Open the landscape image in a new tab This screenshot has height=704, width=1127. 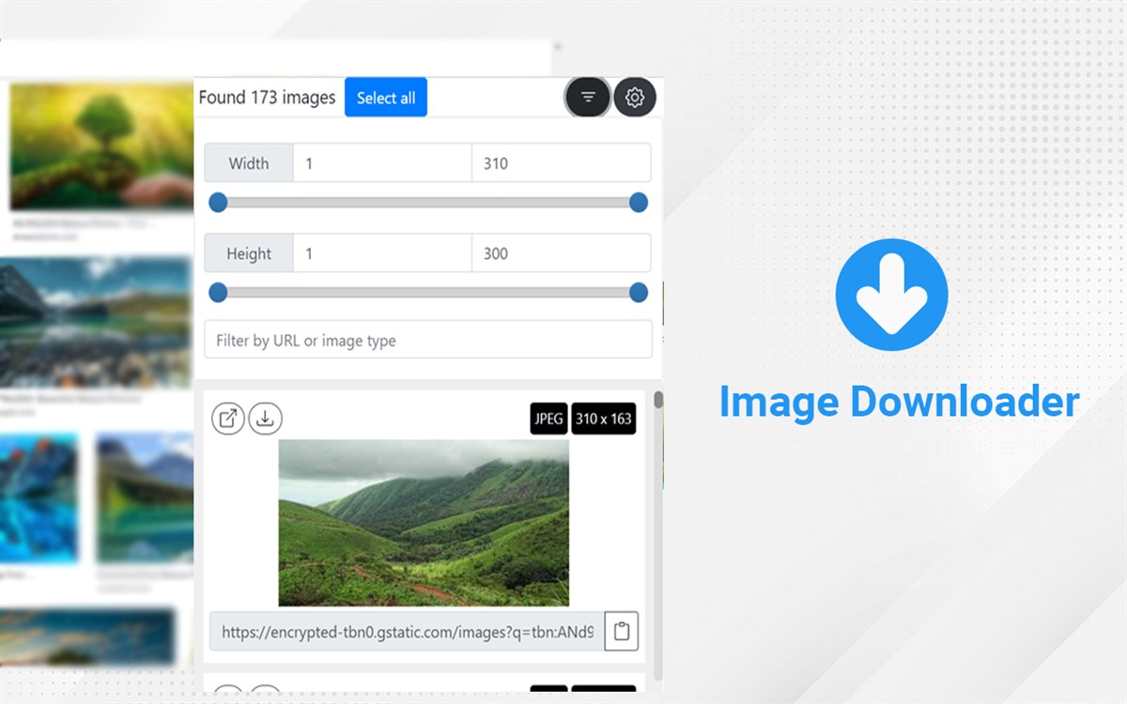coord(228,419)
